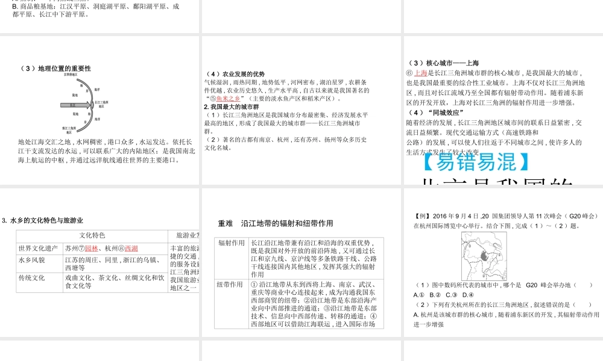This screenshot has height=361, width=603.
Task: Click the red underlined answer 西湖
Action: tap(131, 248)
